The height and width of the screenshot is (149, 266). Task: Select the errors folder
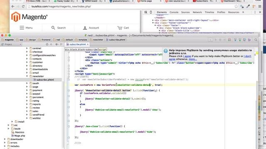tap(12, 143)
